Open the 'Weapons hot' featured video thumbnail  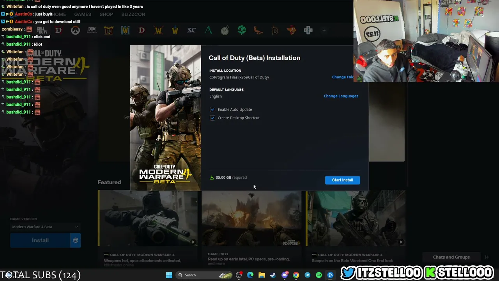point(147,218)
